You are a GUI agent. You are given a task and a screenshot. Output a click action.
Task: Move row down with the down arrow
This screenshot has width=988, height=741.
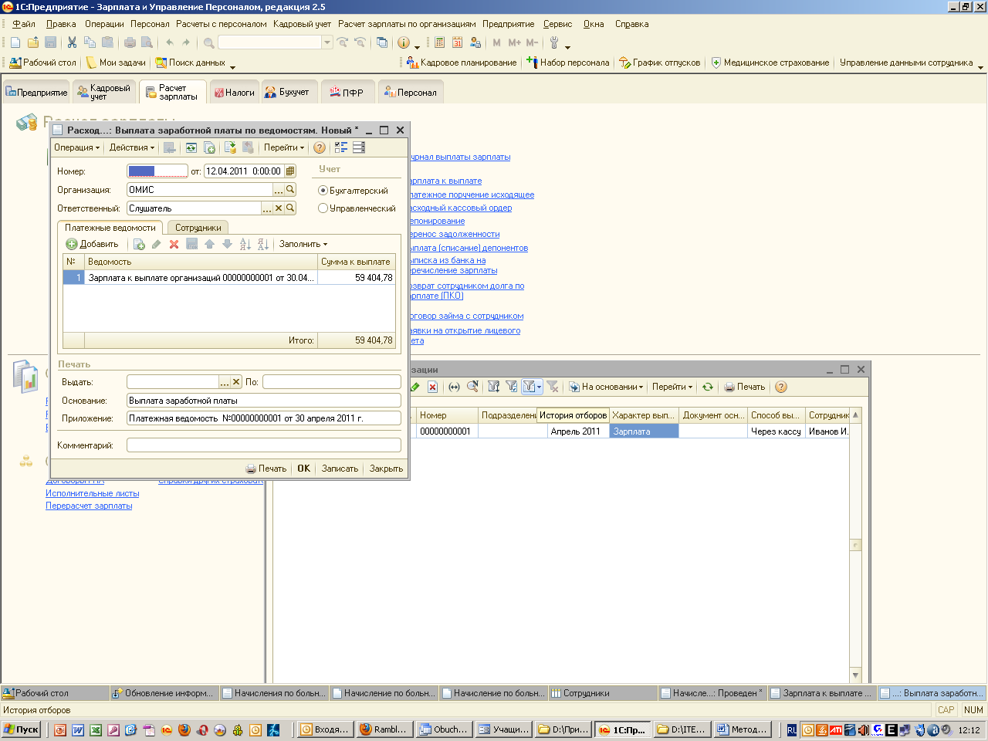pyautogui.click(x=227, y=244)
